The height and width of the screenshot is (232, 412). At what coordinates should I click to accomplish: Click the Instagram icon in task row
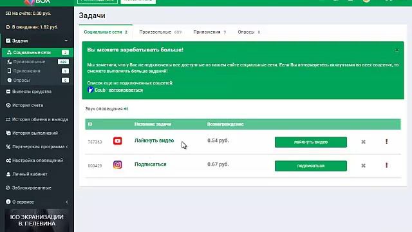117,165
